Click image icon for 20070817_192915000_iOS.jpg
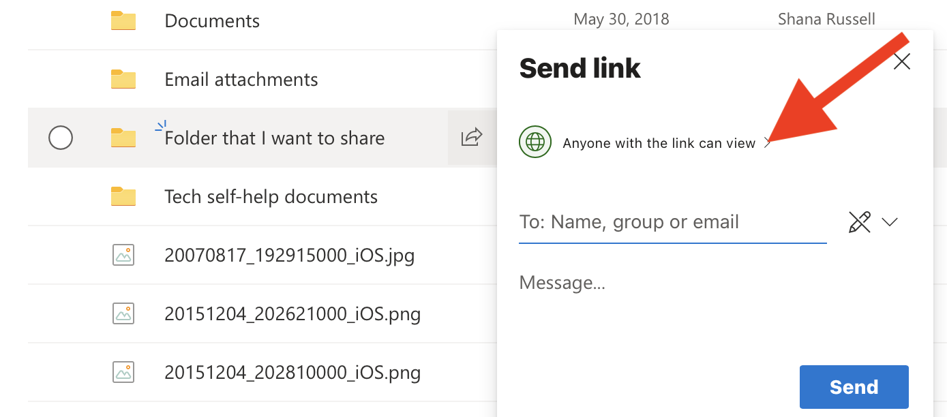The image size is (947, 417). [123, 255]
